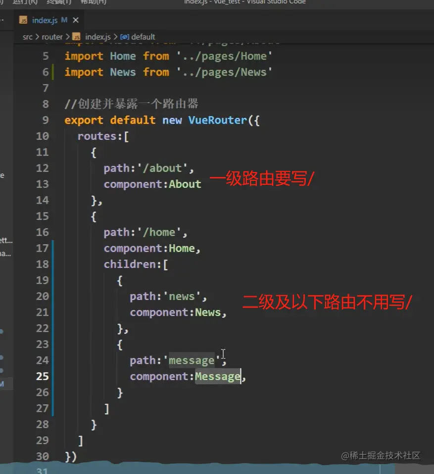Click the JS file icon on index.js tab
434x474 pixels.
pos(23,20)
